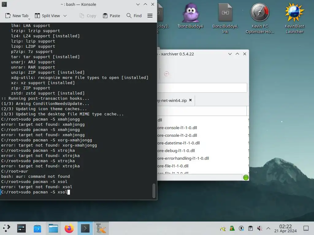314x235 pixels.
Task: Open System Settings from the taskbar
Action: click(x=21, y=228)
